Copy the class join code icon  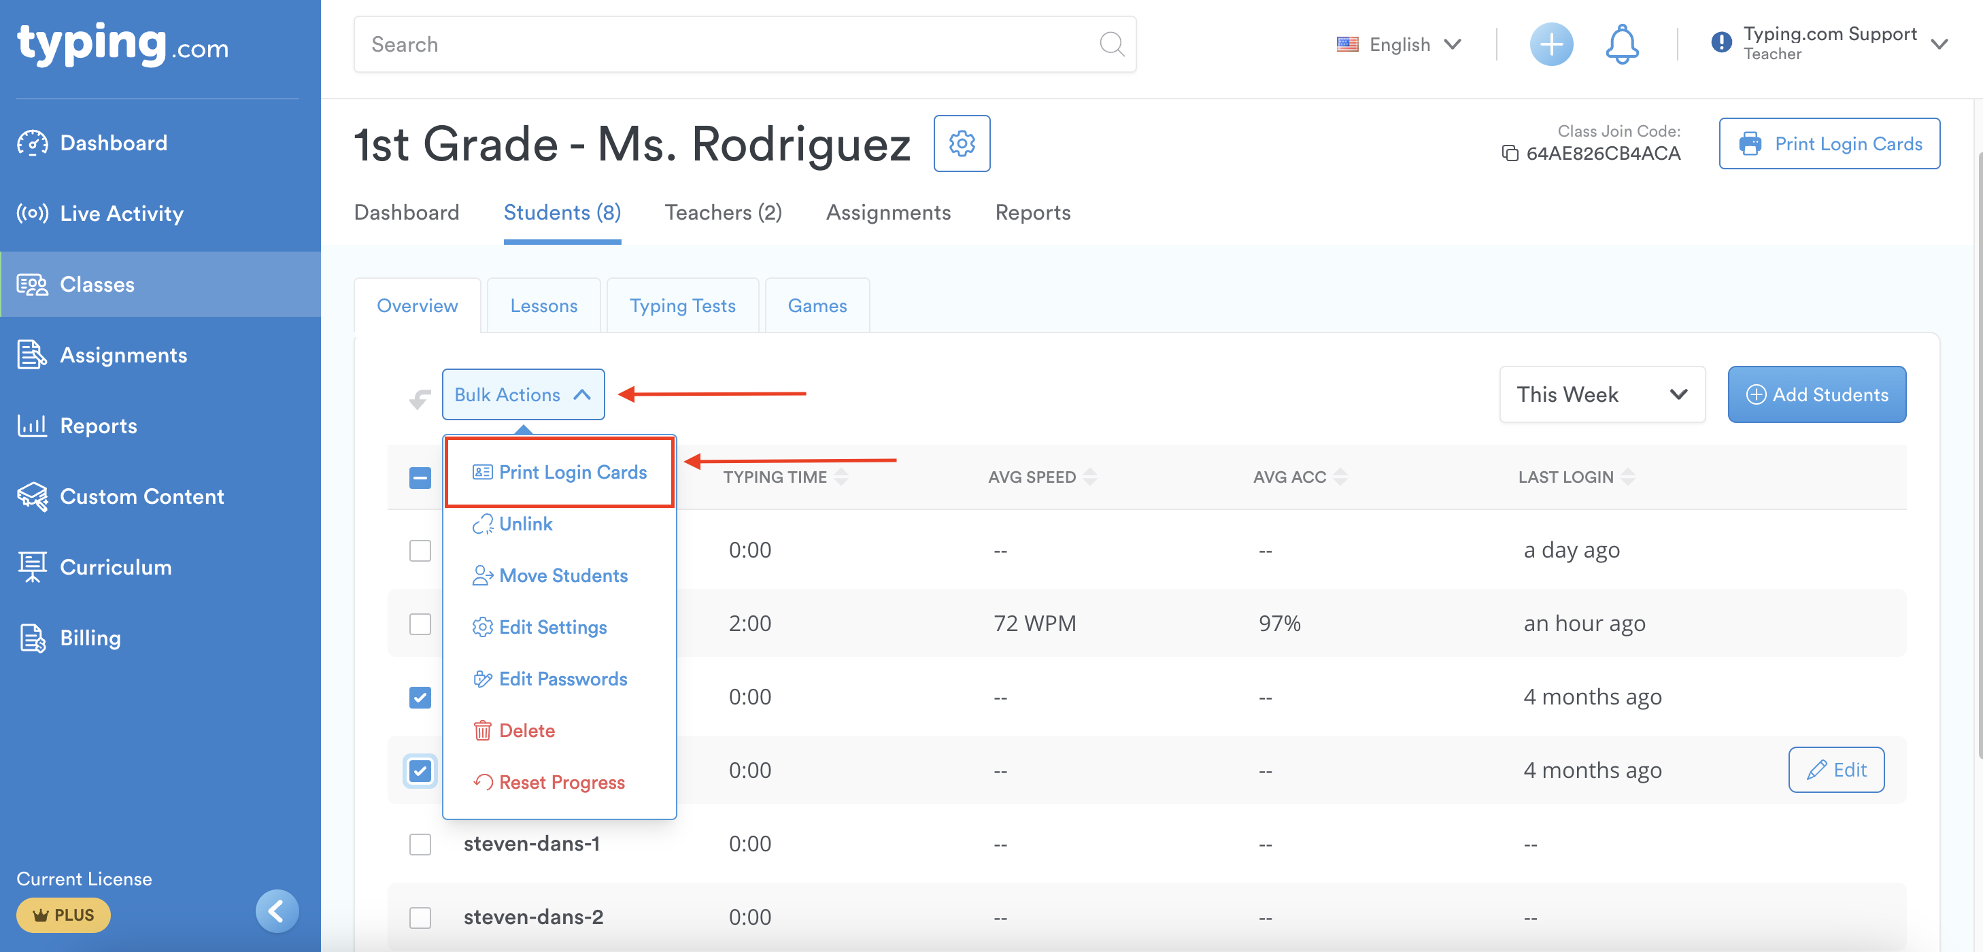(1510, 153)
